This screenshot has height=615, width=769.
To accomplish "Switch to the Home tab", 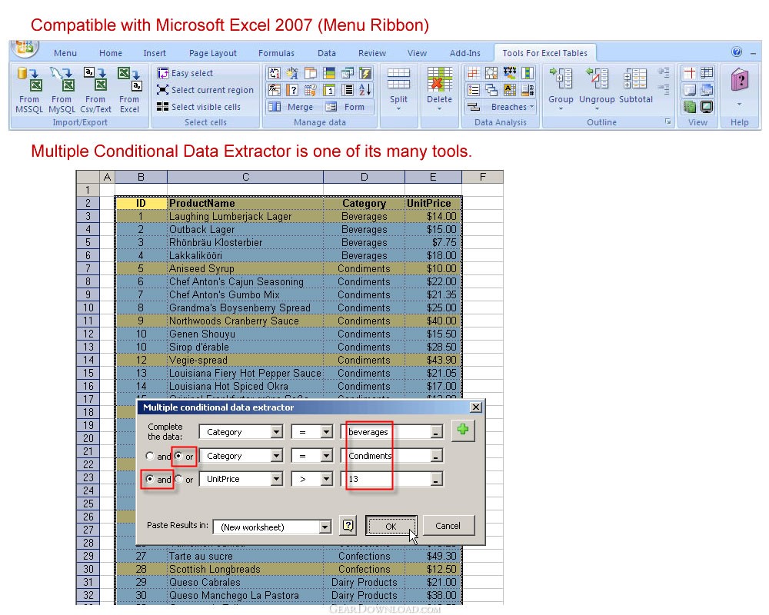I will [110, 53].
